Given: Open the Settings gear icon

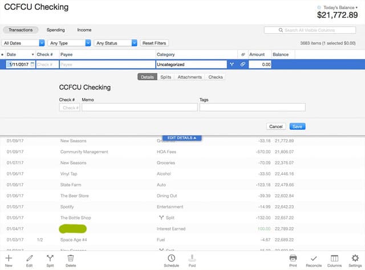Looking at the screenshot, I should (355, 258).
